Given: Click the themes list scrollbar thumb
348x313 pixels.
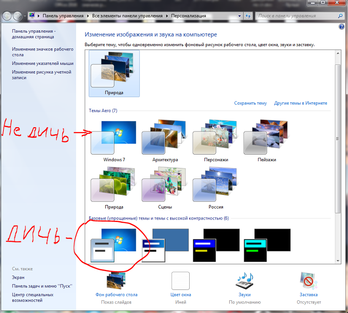Looking at the screenshot, I should 338,139.
